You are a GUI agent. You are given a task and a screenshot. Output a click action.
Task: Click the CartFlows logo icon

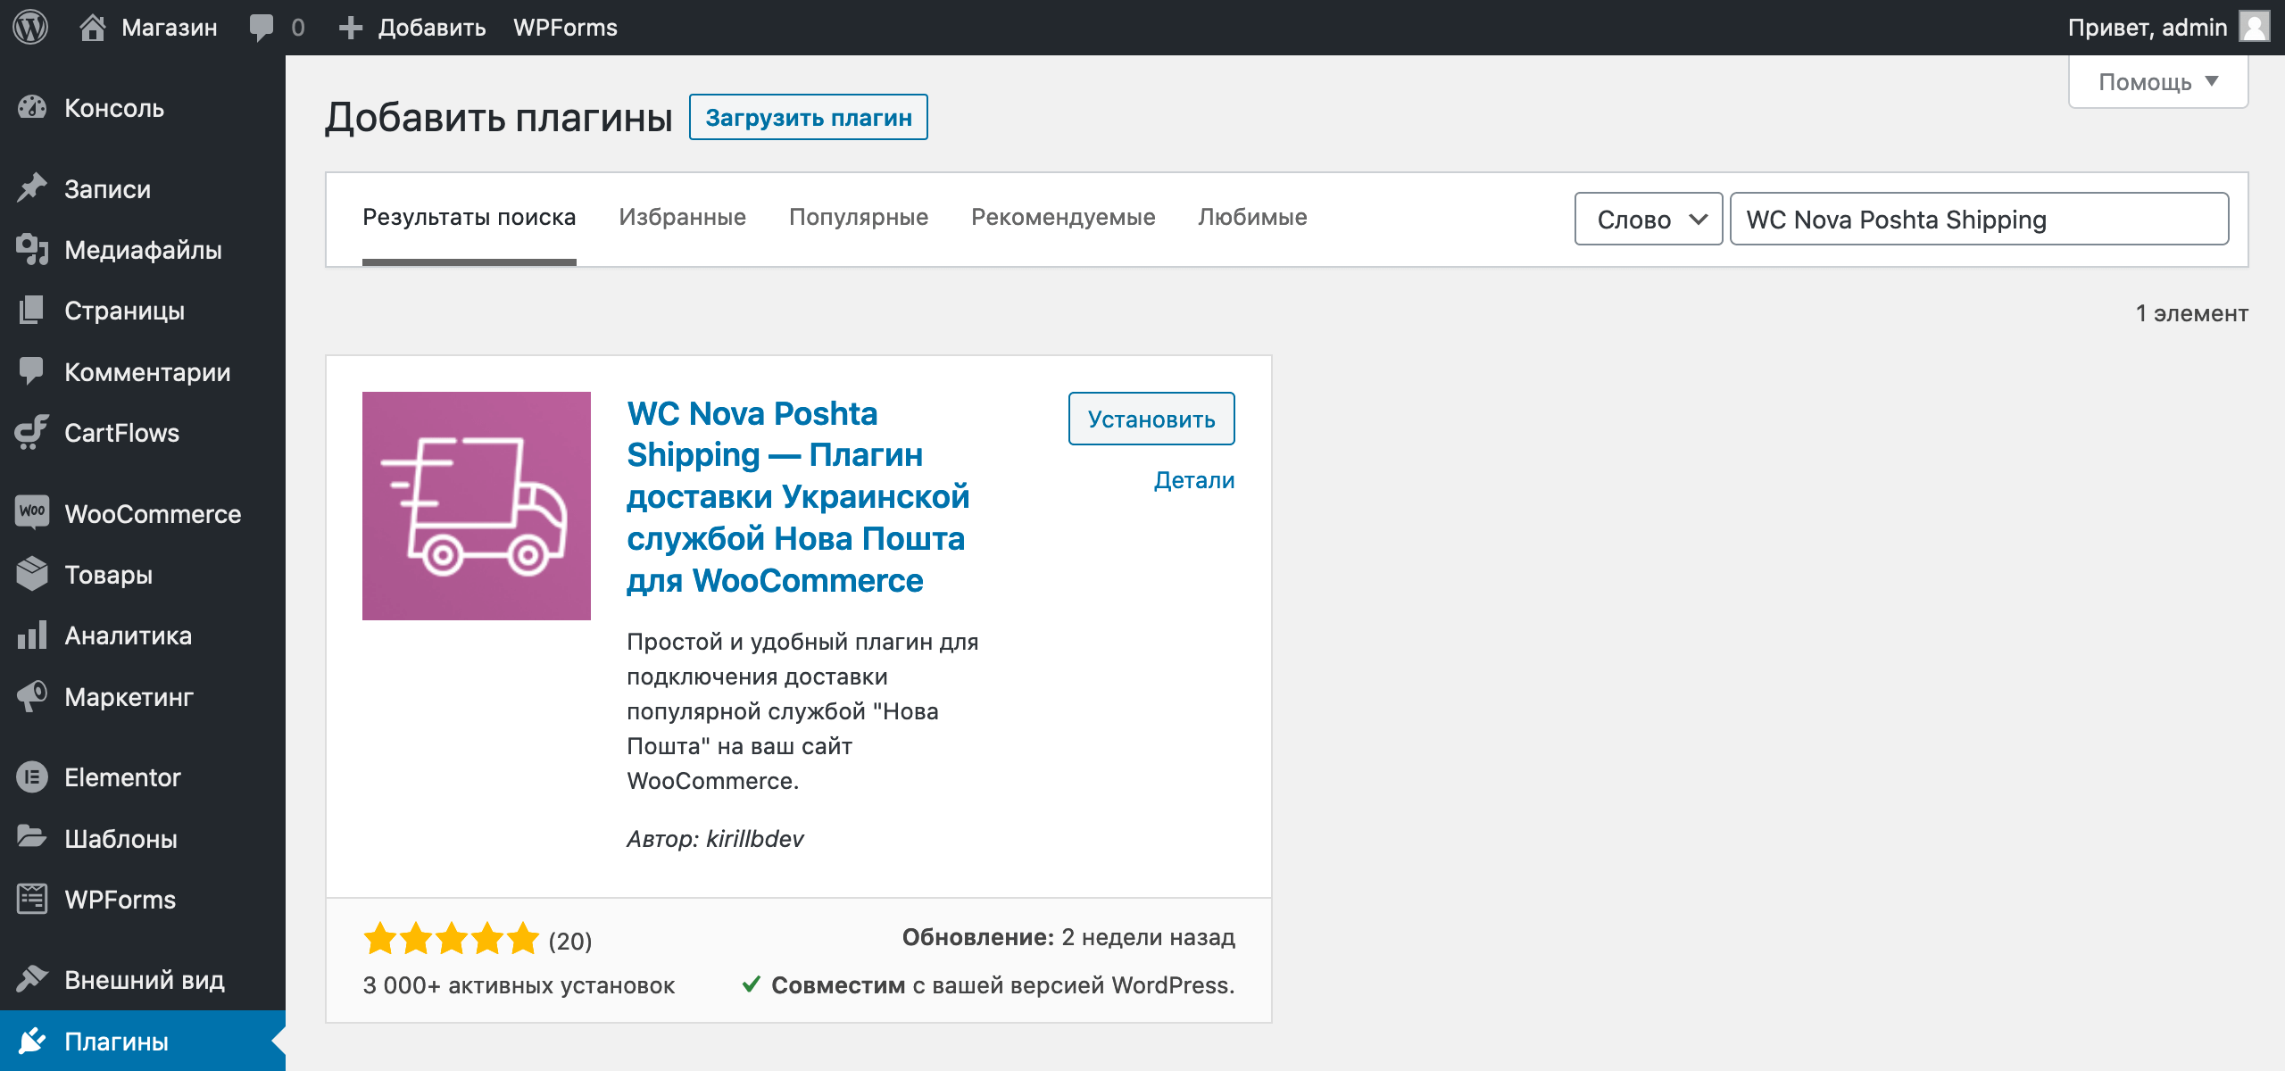pyautogui.click(x=32, y=432)
